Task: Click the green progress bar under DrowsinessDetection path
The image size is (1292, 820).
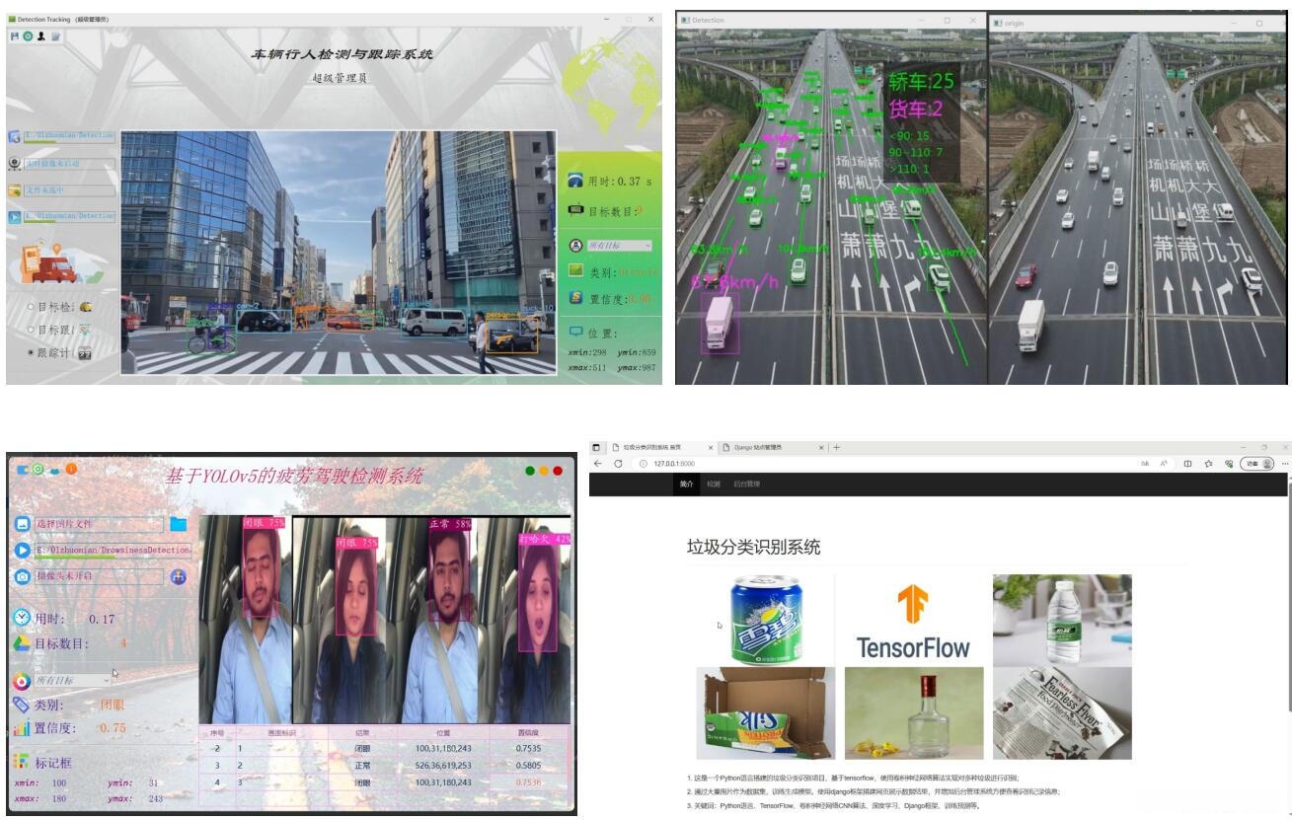Action: click(75, 558)
